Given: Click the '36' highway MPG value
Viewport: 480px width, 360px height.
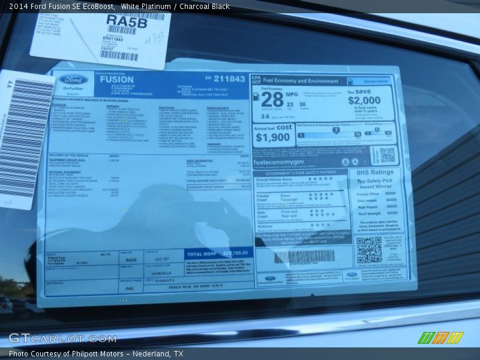Looking at the screenshot, I should tap(302, 104).
